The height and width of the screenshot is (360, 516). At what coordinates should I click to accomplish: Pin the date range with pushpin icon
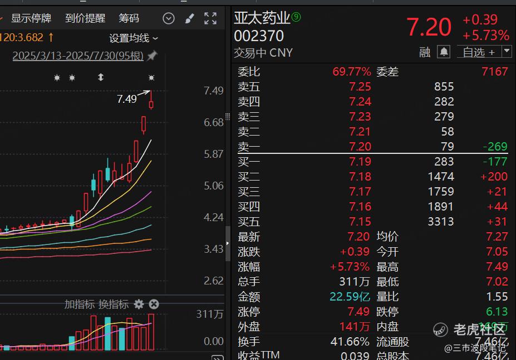point(152,56)
